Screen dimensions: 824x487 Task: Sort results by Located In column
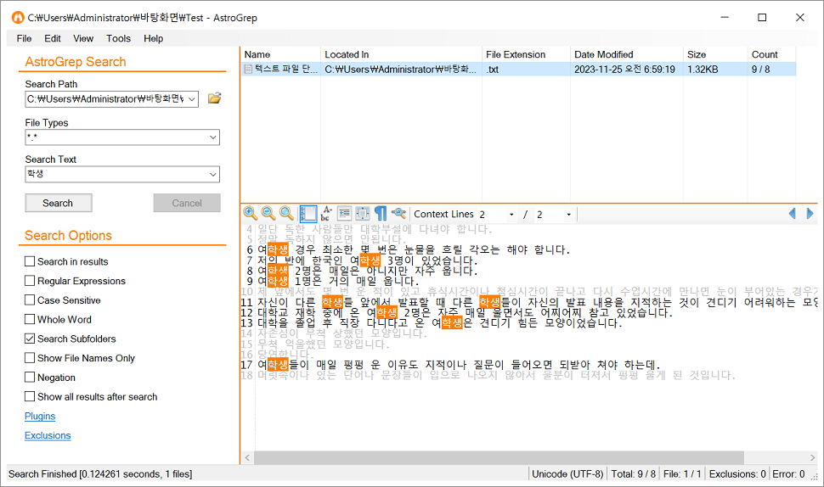click(x=401, y=54)
